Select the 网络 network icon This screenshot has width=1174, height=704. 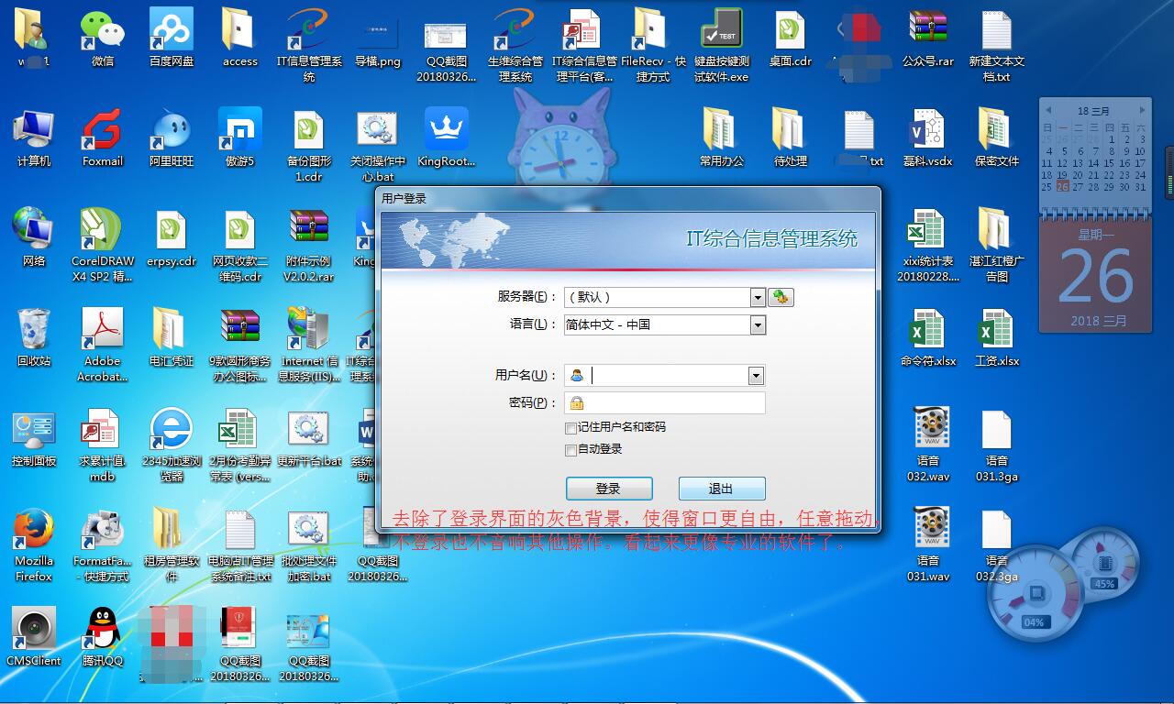coord(34,238)
